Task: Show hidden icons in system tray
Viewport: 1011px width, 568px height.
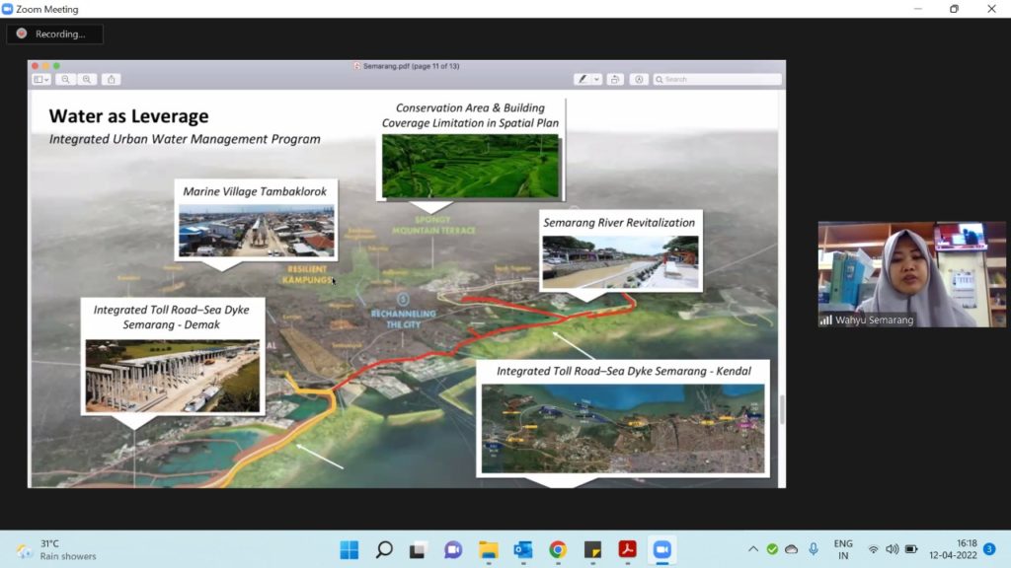Action: [x=753, y=549]
